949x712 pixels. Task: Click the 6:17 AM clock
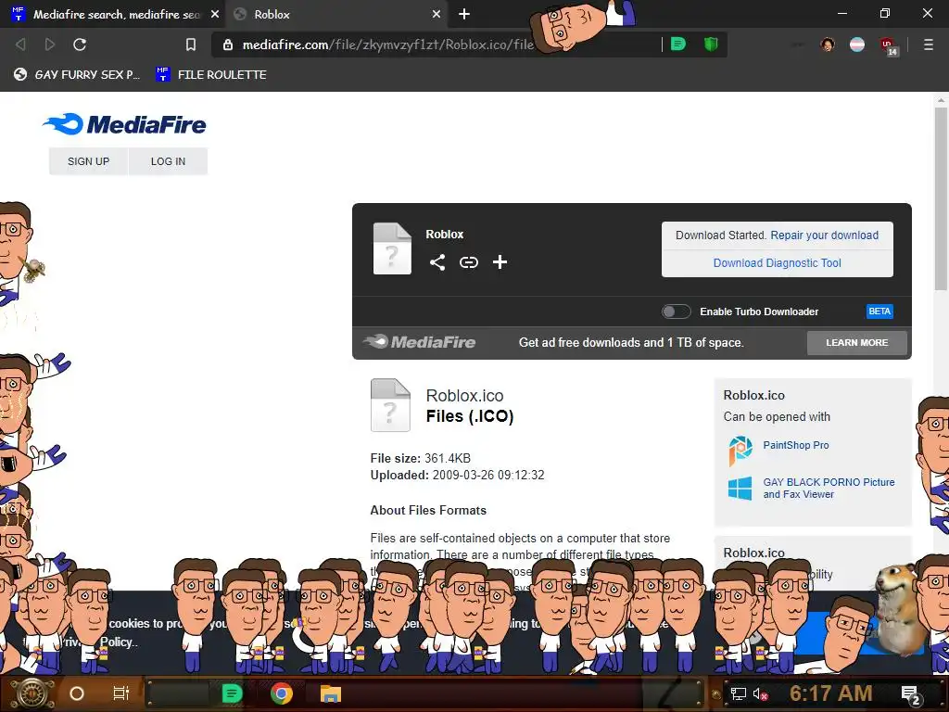click(x=831, y=693)
